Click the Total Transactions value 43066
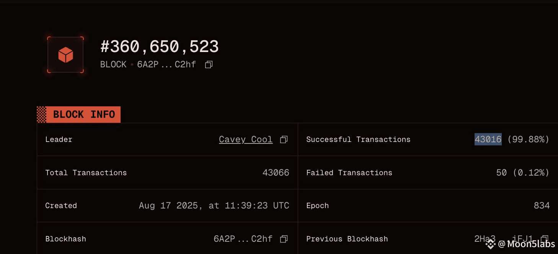This screenshot has height=254, width=558. coord(276,173)
